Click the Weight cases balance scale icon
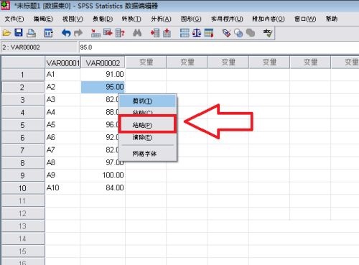 [197, 33]
